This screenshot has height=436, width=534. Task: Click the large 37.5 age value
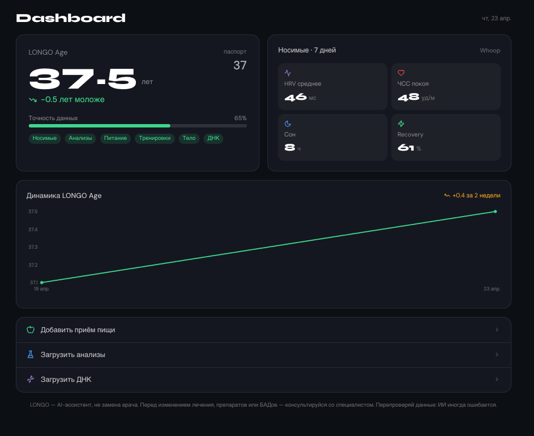(x=82, y=79)
